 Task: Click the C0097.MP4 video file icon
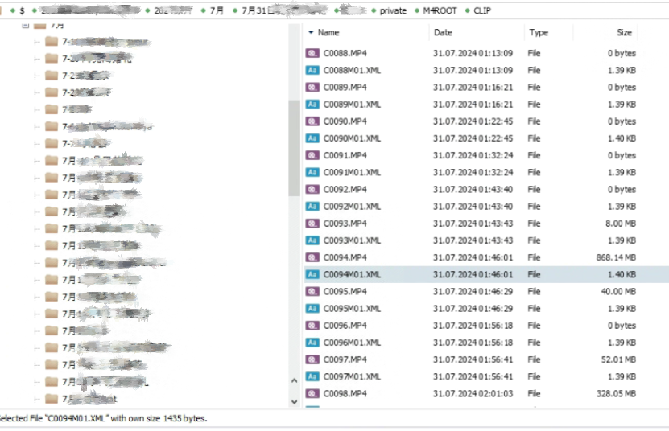tap(312, 359)
